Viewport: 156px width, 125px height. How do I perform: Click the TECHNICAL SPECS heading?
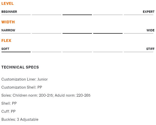point(20,67)
